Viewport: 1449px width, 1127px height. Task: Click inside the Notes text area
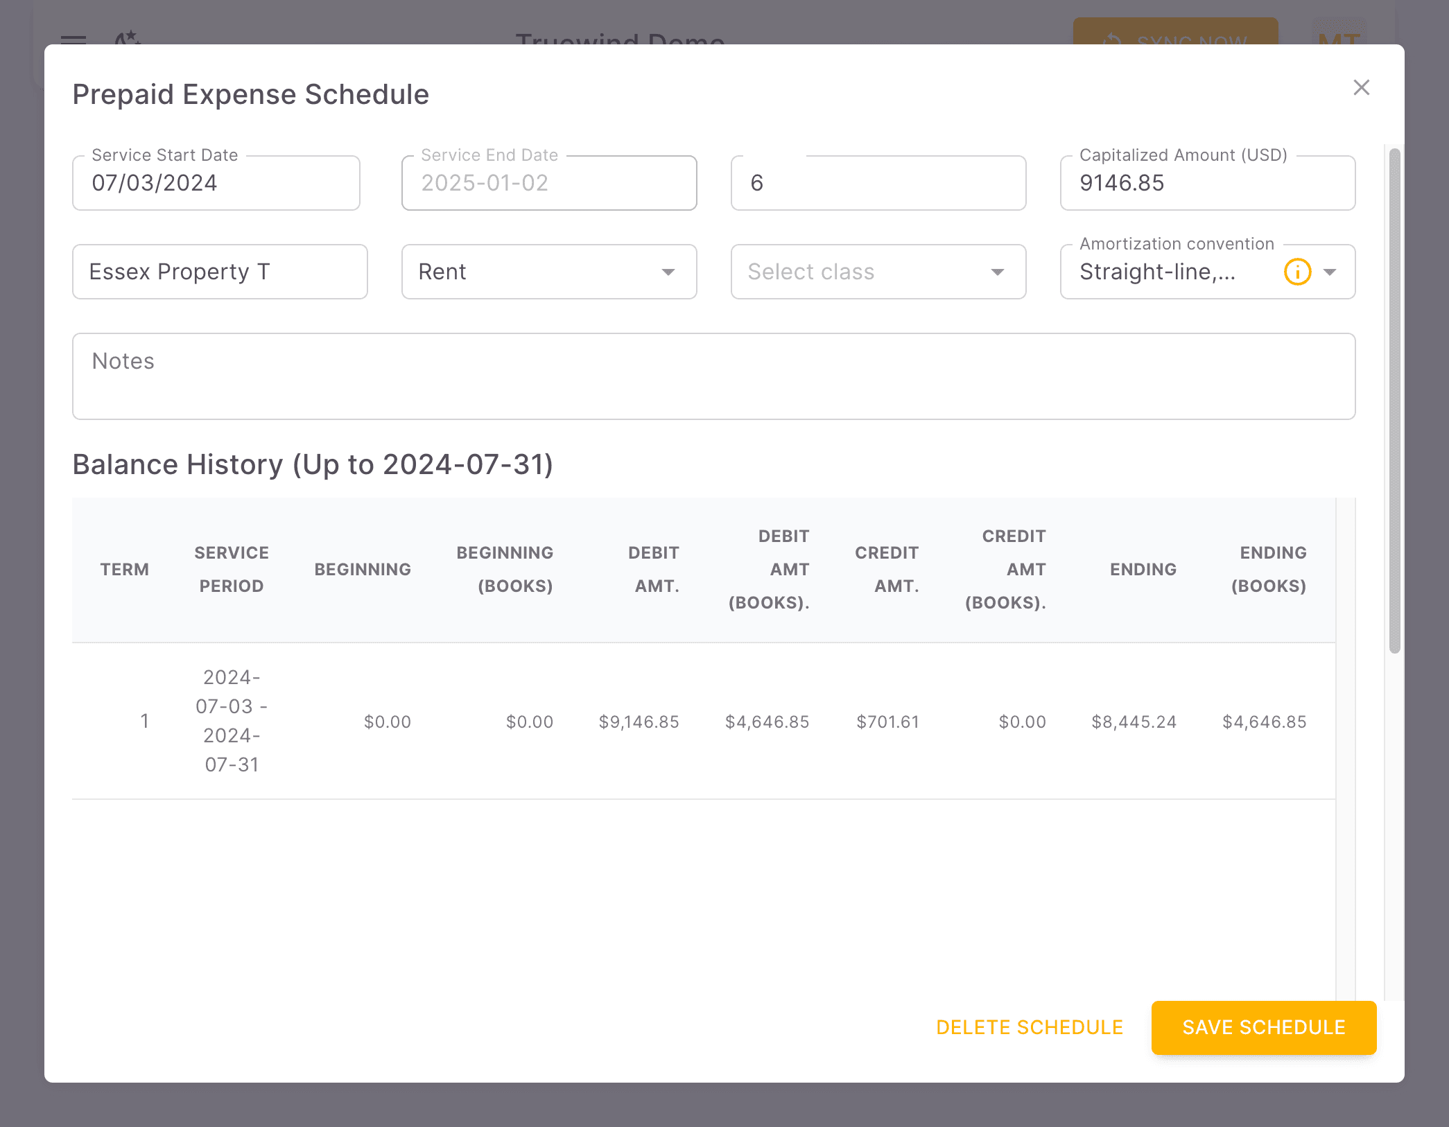tap(713, 376)
